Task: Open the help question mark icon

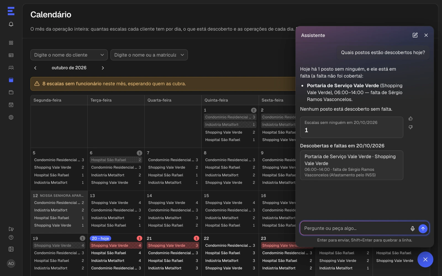Action: tap(11, 237)
